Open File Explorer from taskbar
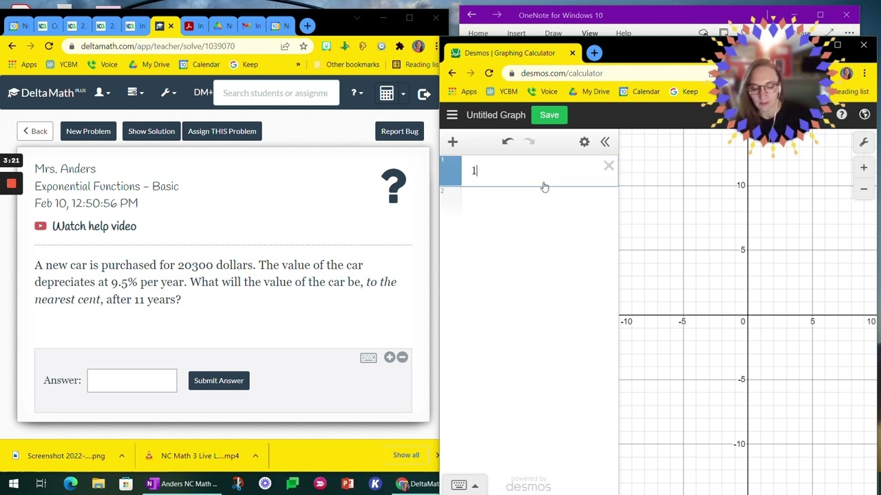The image size is (881, 495). click(98, 483)
